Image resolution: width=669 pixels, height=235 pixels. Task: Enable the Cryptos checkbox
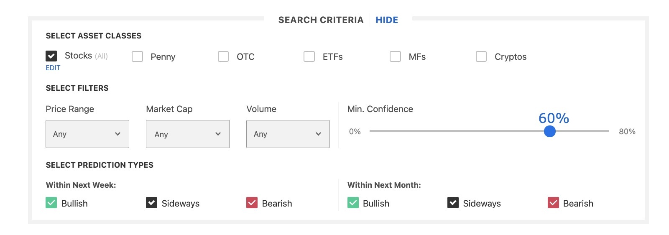[x=481, y=56]
